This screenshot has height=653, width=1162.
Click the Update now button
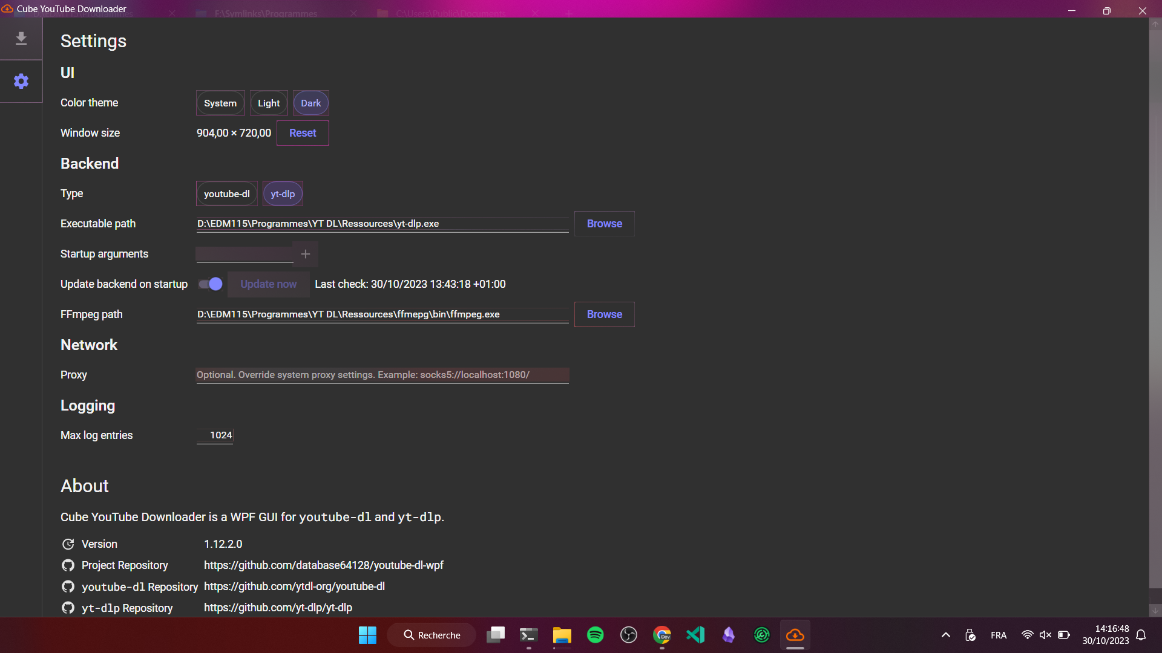click(268, 284)
